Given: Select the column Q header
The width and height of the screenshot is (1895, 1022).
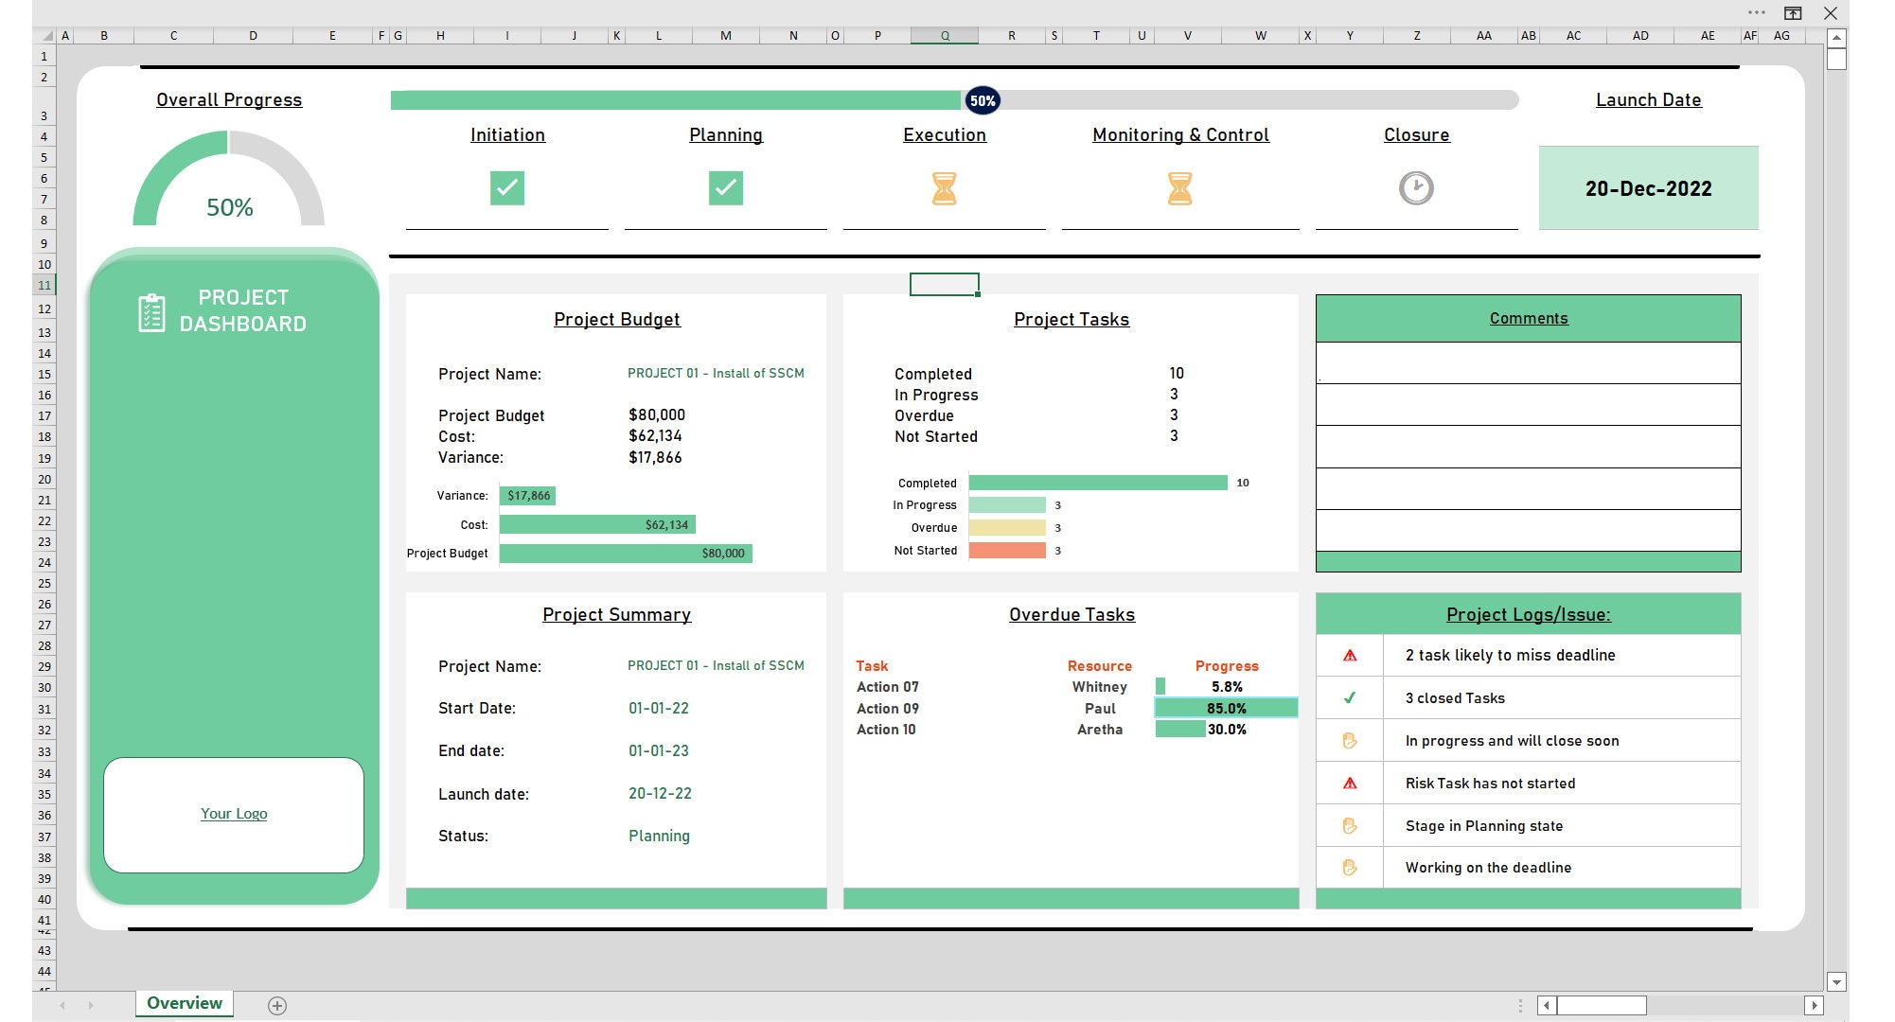Looking at the screenshot, I should click(943, 35).
